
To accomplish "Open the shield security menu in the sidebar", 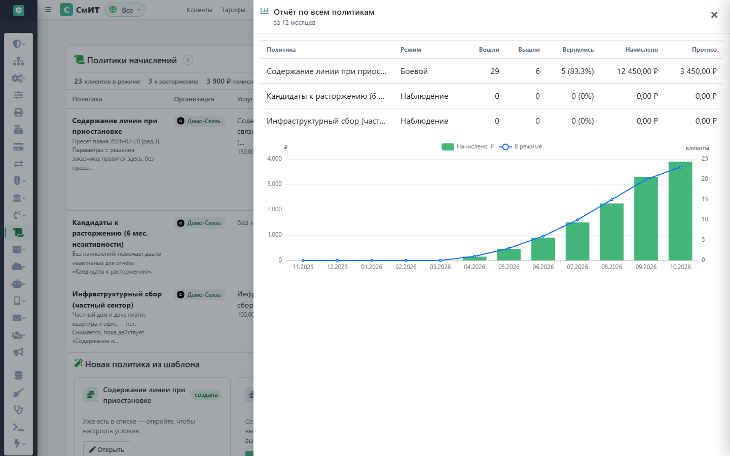I will [19, 44].
